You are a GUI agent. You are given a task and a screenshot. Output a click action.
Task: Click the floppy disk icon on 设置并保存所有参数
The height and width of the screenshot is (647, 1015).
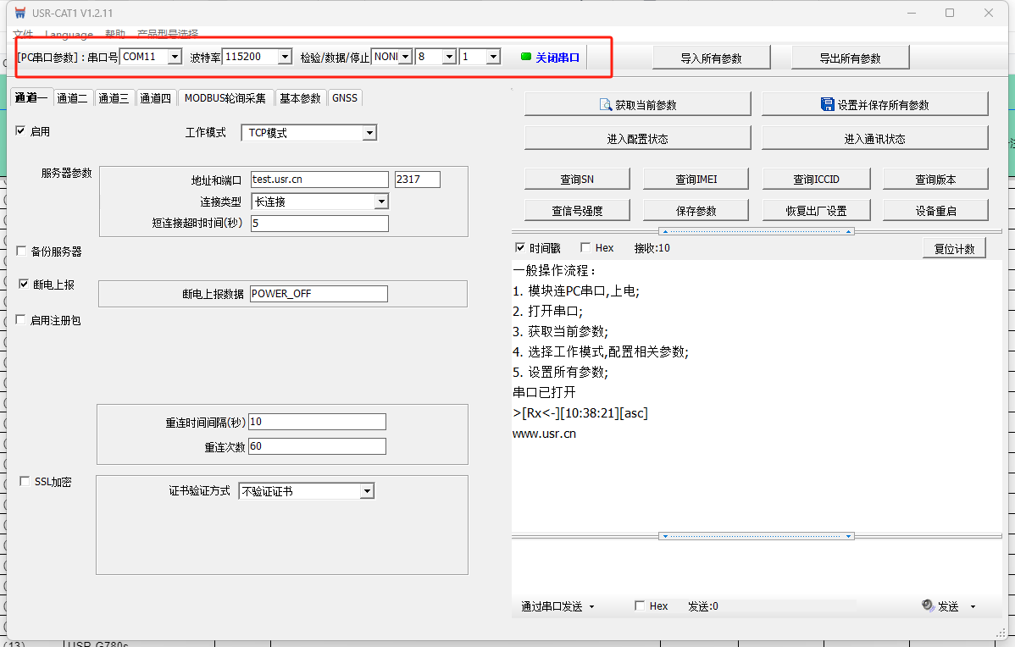828,104
